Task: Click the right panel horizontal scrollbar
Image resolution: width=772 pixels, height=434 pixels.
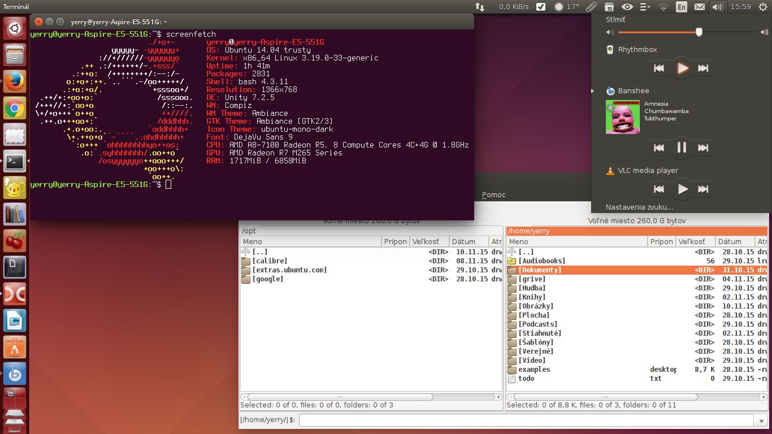Action: [x=637, y=397]
